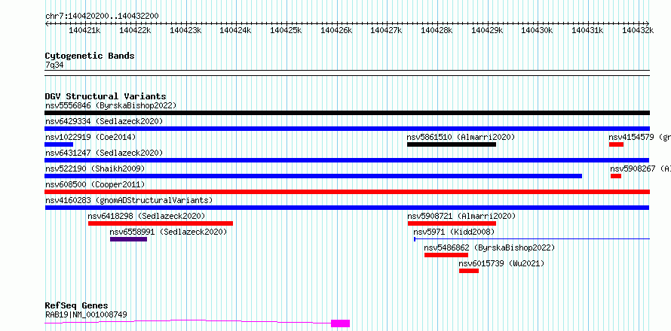
Task: Open the nsv6431247 (Sedlazeck2020) label
Action: [104, 153]
